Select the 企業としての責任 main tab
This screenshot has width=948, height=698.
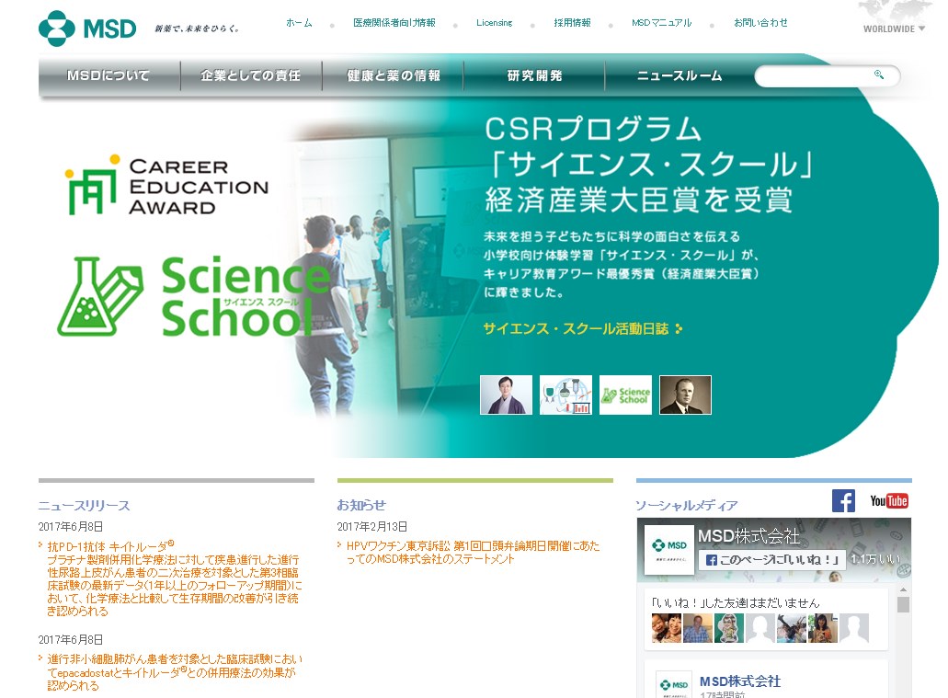pyautogui.click(x=251, y=75)
